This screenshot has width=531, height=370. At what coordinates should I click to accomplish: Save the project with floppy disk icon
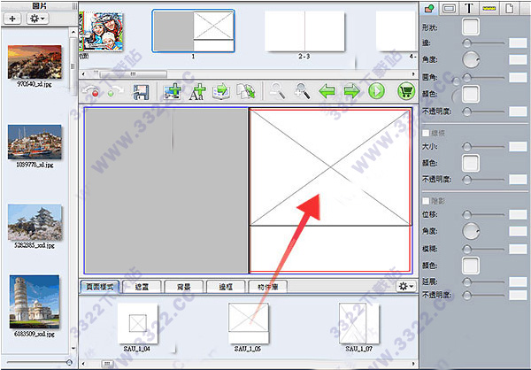(x=141, y=92)
